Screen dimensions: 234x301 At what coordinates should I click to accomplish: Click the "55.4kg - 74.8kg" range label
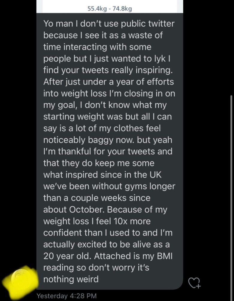(110, 9)
